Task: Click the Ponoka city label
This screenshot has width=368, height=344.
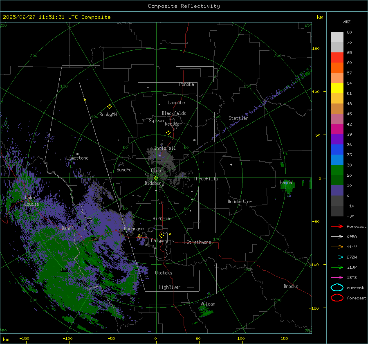Action: [186, 84]
